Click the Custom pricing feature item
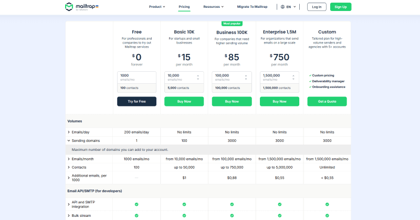The image size is (420, 220). tap(321, 75)
